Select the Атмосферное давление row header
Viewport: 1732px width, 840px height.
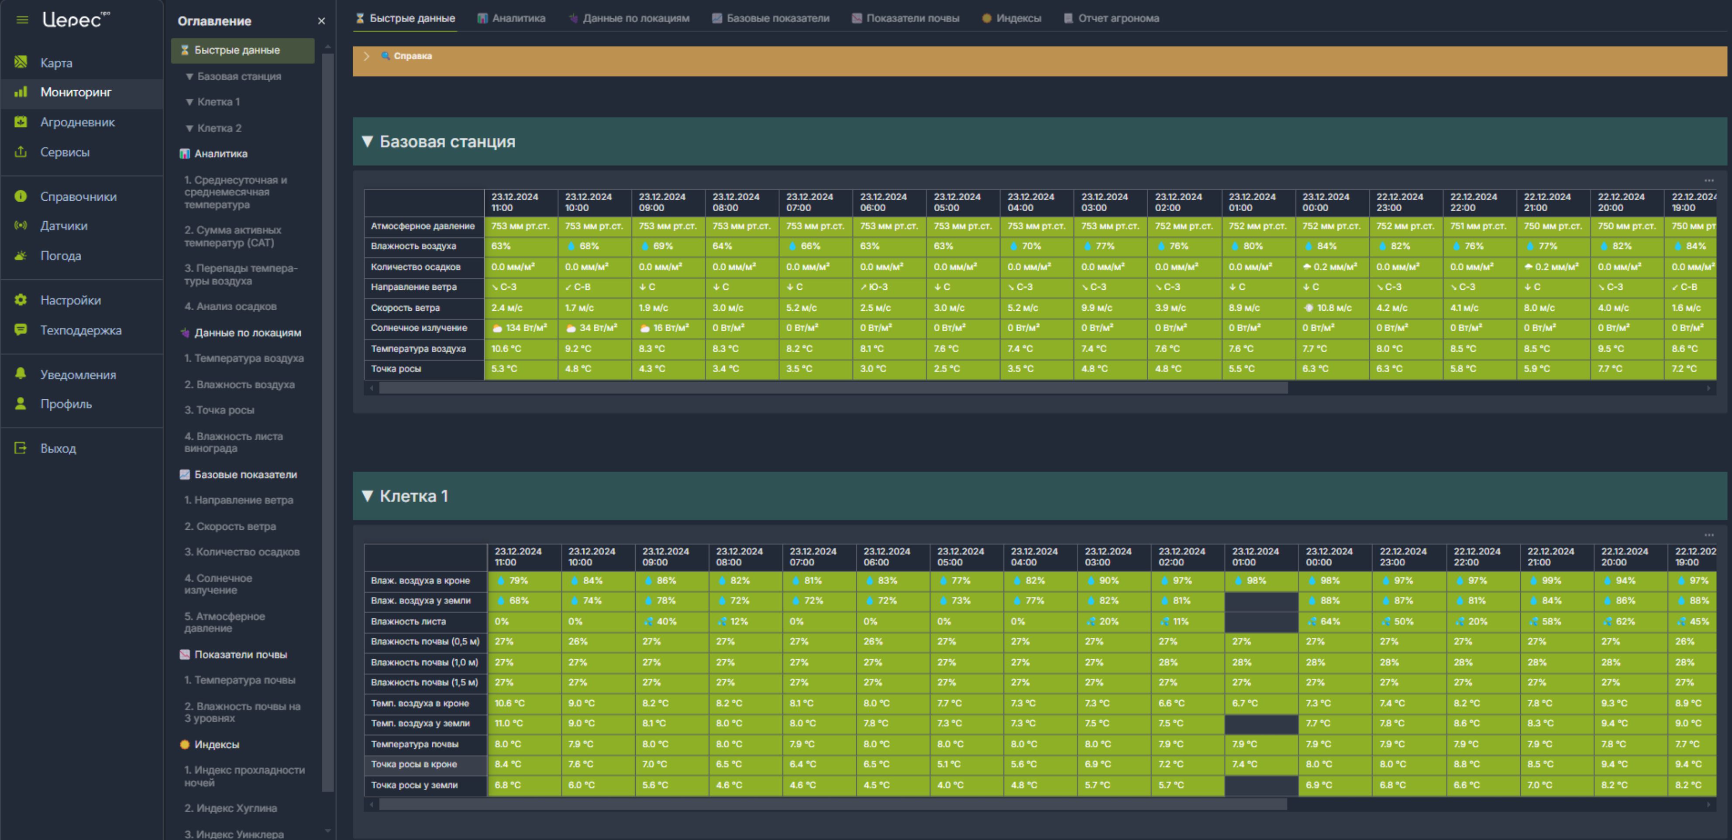point(424,226)
